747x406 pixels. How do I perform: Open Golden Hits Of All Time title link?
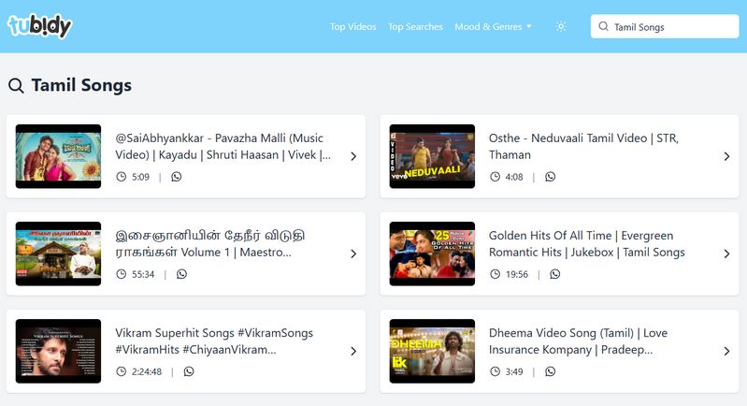pos(587,243)
